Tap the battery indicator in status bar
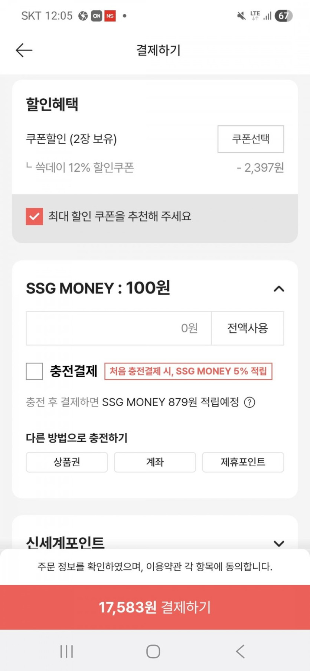The image size is (310, 671). (x=283, y=16)
